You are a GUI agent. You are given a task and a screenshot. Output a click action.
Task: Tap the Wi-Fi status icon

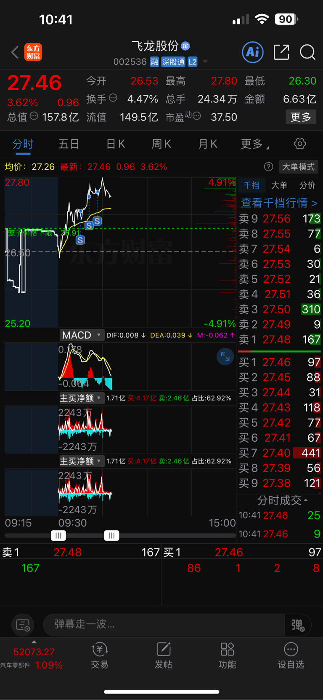tap(262, 19)
